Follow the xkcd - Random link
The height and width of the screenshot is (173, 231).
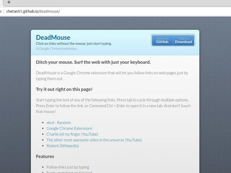click(58, 123)
